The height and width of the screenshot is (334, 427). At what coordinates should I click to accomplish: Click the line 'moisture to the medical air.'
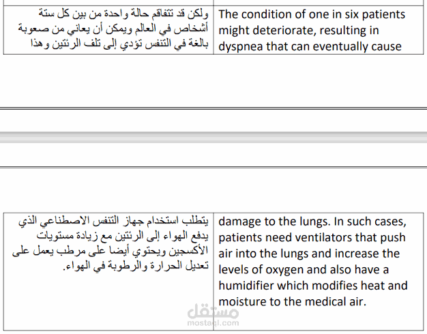(292, 302)
